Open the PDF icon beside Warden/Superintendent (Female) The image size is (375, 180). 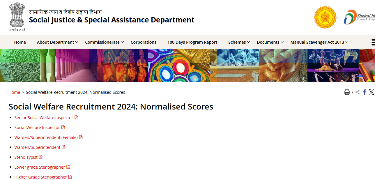click(x=81, y=137)
